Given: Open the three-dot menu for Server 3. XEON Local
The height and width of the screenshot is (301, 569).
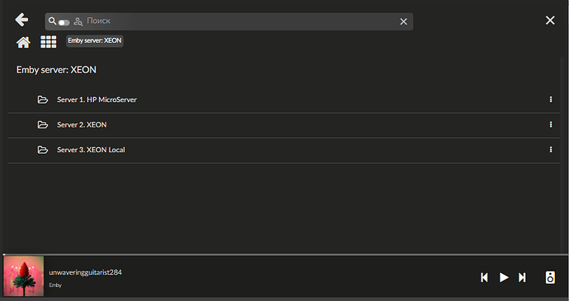Looking at the screenshot, I should pyautogui.click(x=551, y=150).
